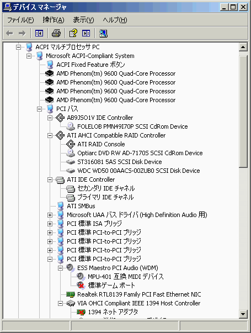The height and width of the screenshot is (333, 251).
Task: Click the プライマリ IDE チャネル icon
Action: click(x=71, y=198)
